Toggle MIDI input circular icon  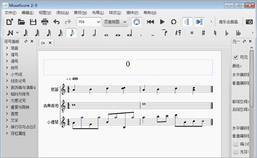tap(137, 22)
